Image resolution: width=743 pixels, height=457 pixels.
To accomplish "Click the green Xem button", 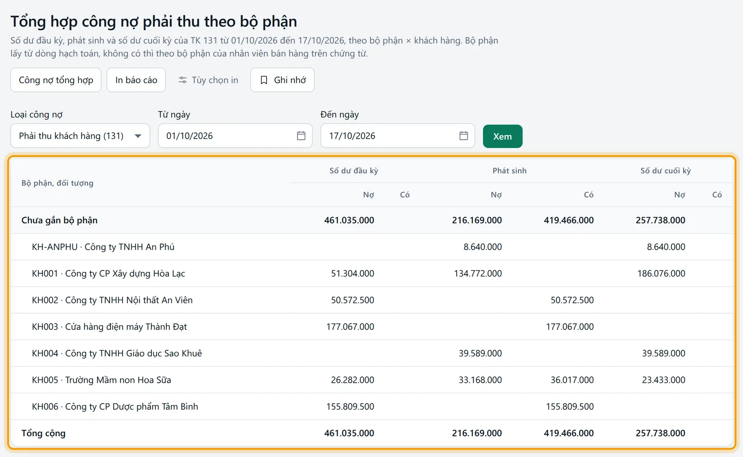I will (x=502, y=136).
